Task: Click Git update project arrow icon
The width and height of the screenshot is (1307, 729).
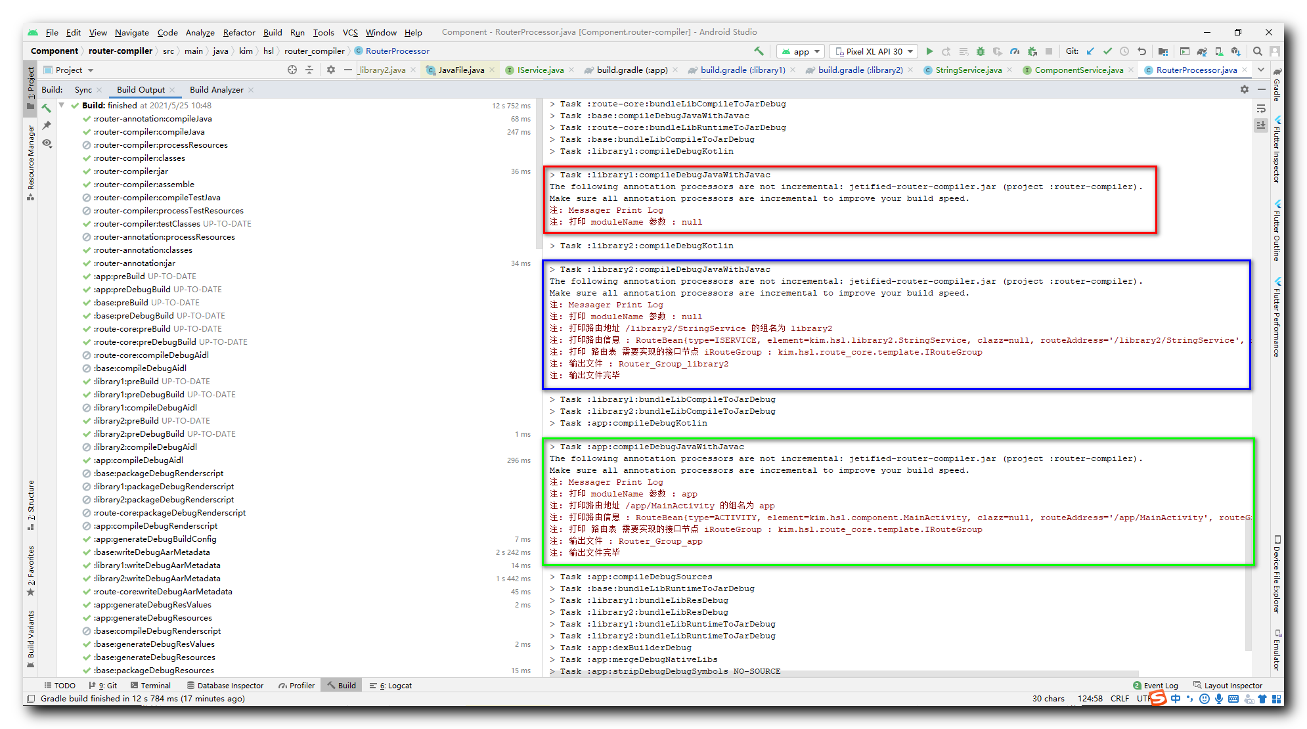Action: pos(1090,51)
